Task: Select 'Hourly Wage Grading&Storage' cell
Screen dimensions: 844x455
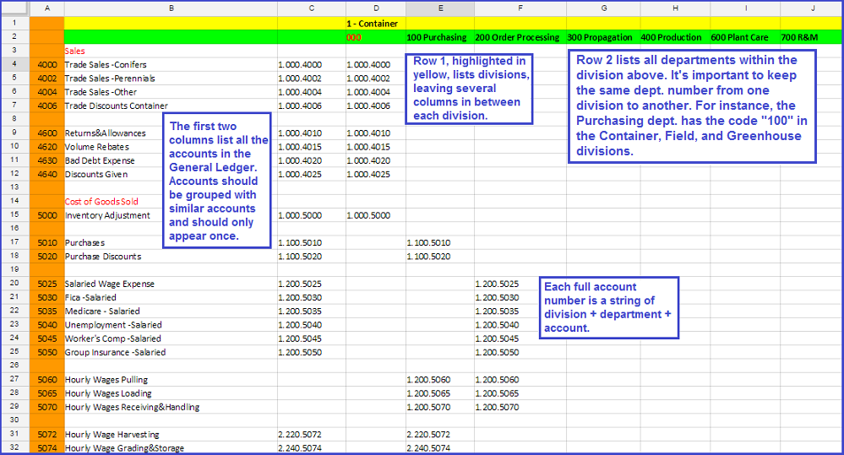Action: [x=171, y=448]
